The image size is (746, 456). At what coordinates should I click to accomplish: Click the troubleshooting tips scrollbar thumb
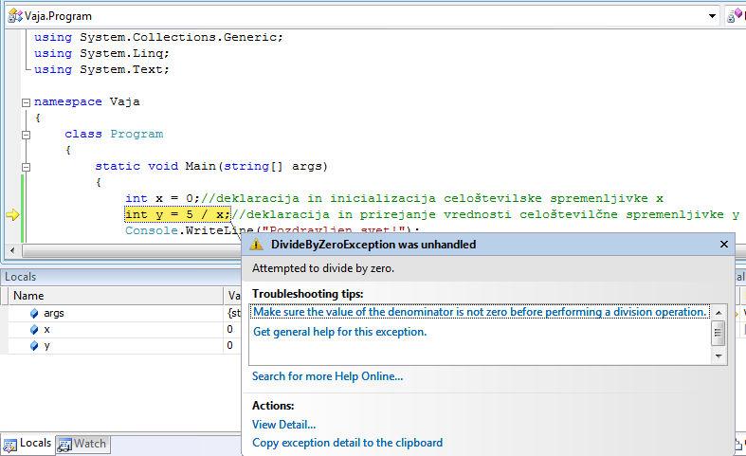pos(718,333)
